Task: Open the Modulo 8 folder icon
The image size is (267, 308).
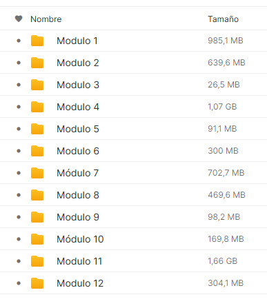Action: [x=37, y=195]
